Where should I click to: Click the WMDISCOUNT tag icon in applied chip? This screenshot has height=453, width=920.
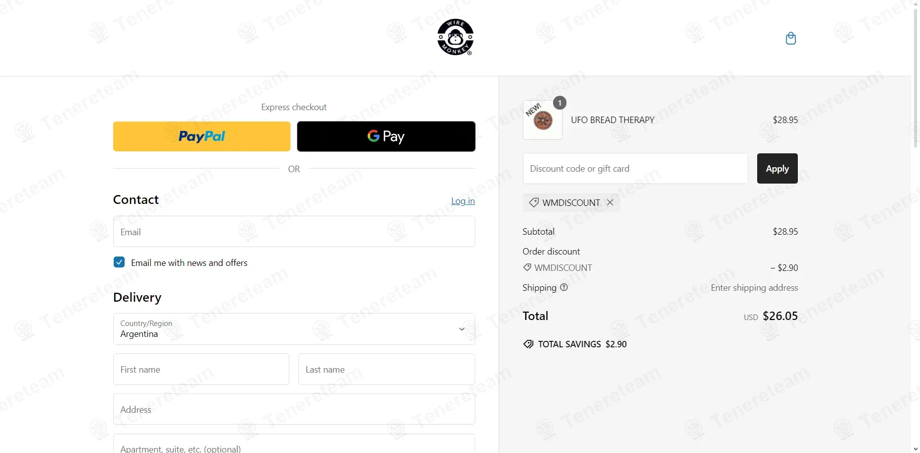click(x=534, y=202)
